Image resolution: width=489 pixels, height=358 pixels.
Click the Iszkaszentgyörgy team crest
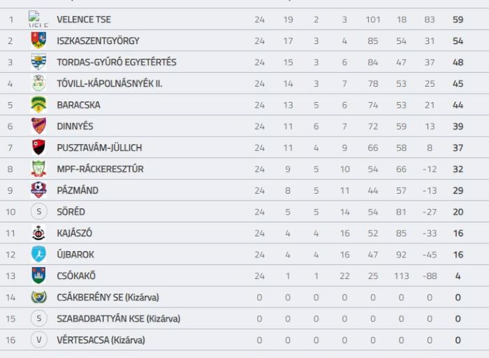(x=38, y=41)
